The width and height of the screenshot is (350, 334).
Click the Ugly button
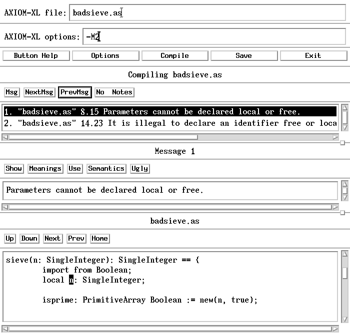pos(139,168)
